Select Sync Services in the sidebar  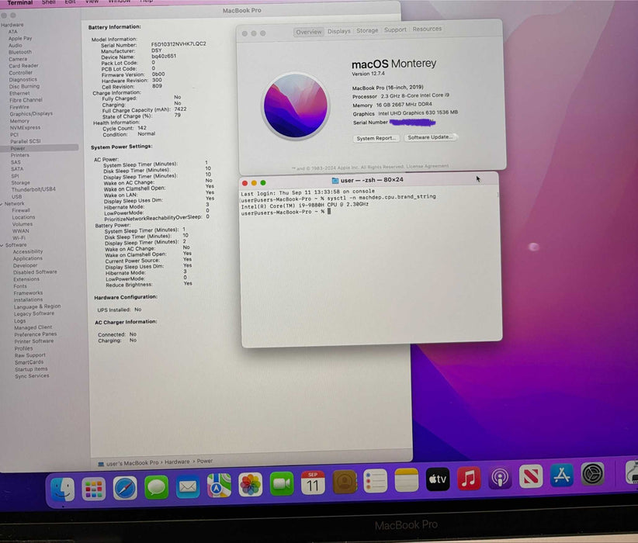[x=32, y=376]
